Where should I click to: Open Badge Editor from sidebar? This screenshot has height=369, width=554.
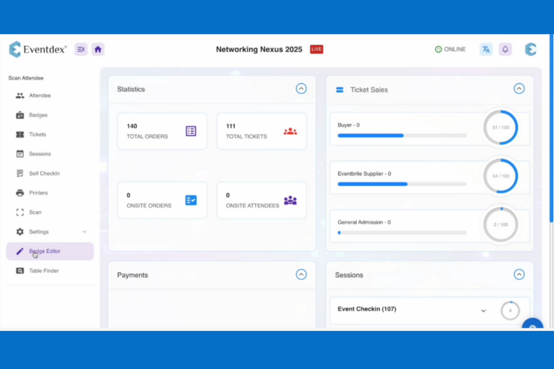point(45,251)
